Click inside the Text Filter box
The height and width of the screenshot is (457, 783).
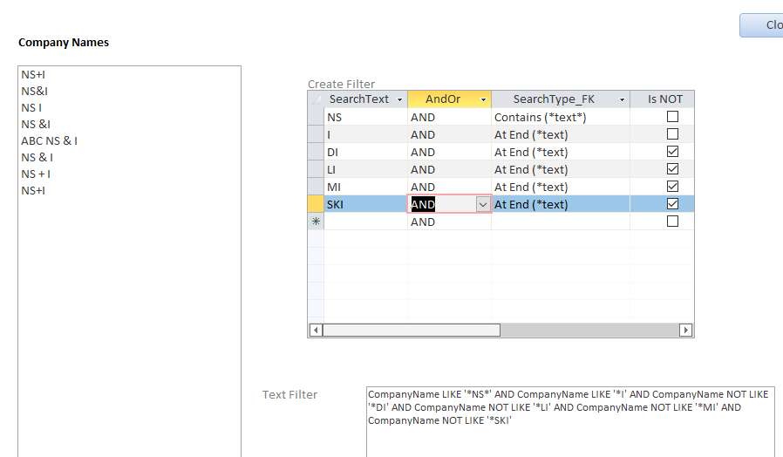[570, 421]
